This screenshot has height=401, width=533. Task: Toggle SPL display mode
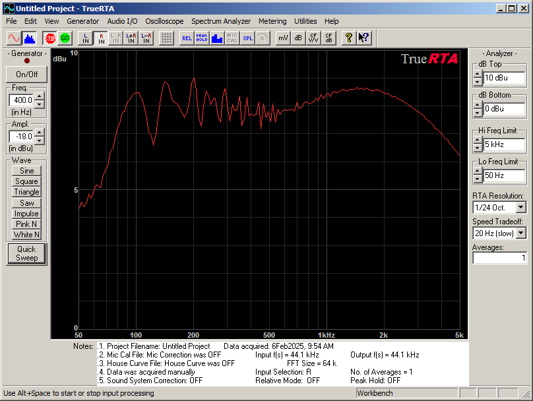[247, 38]
